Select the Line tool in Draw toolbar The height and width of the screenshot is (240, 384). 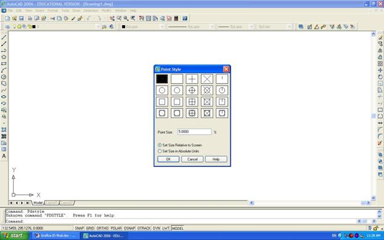4,37
